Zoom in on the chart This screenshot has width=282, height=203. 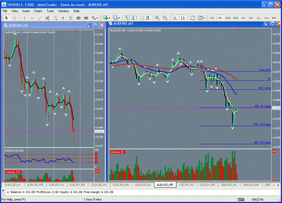[157, 18]
